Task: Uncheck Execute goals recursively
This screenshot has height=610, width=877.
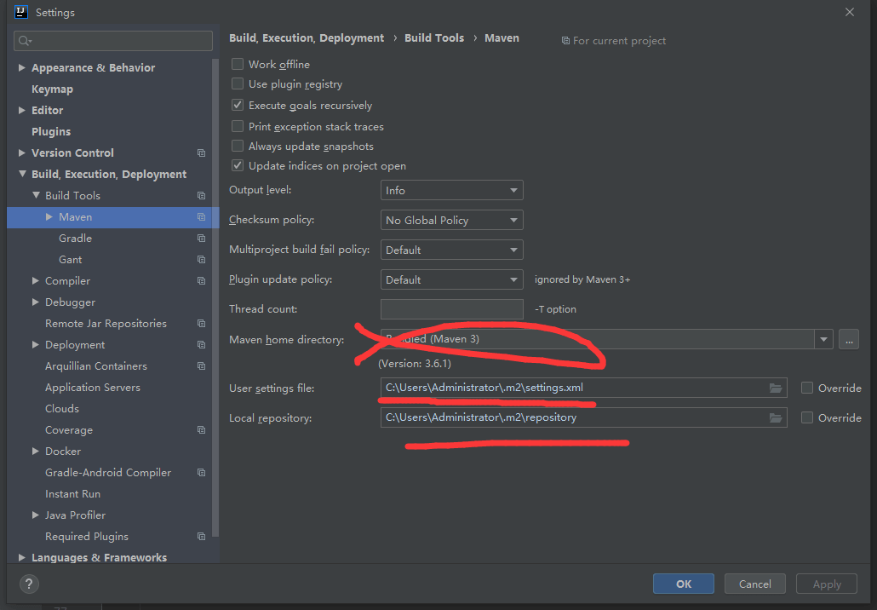Action: (x=238, y=106)
